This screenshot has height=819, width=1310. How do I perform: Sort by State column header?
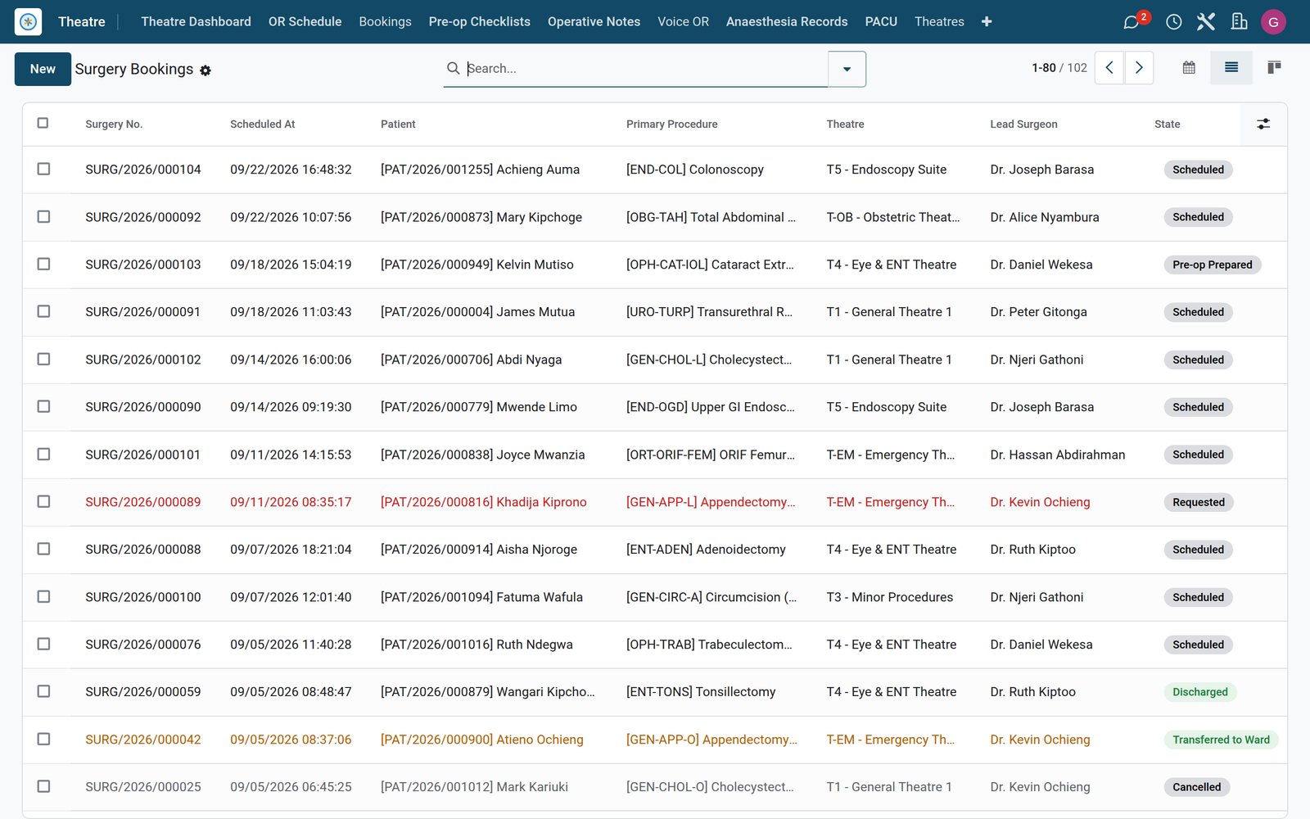point(1167,124)
